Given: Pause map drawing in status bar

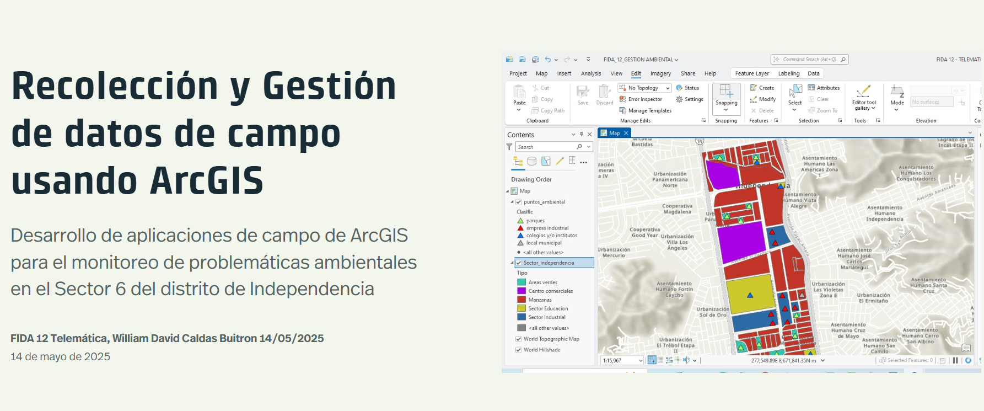Looking at the screenshot, I should [x=955, y=360].
